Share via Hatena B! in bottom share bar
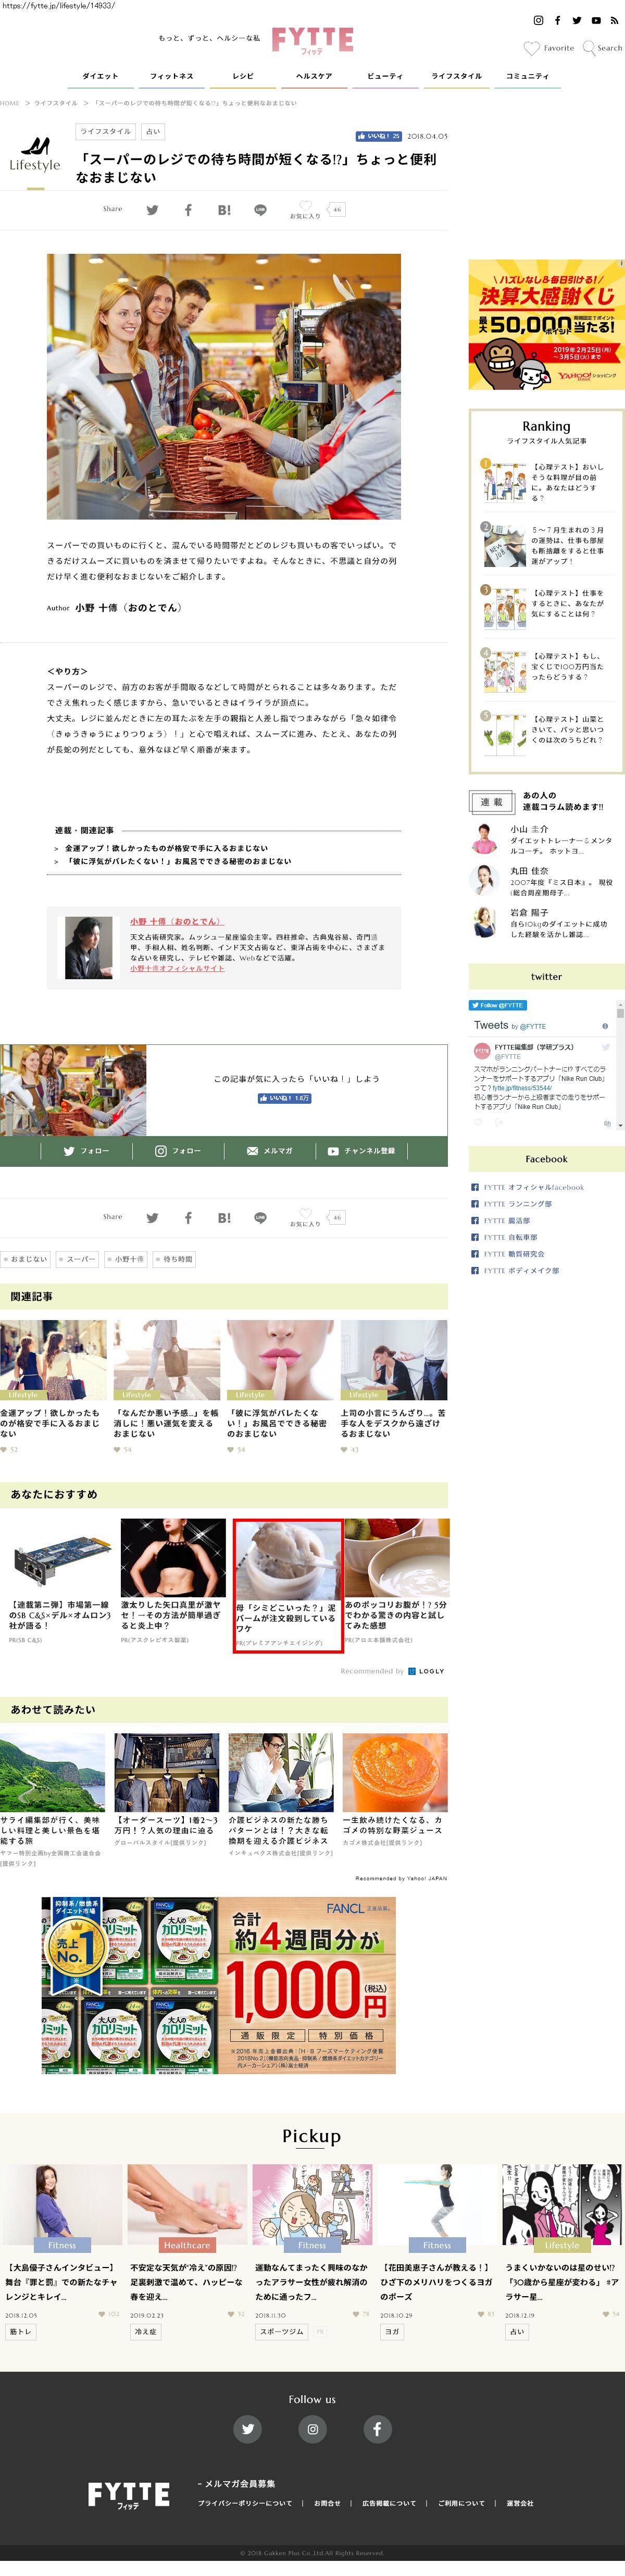This screenshot has height=2576, width=625. tap(224, 1218)
